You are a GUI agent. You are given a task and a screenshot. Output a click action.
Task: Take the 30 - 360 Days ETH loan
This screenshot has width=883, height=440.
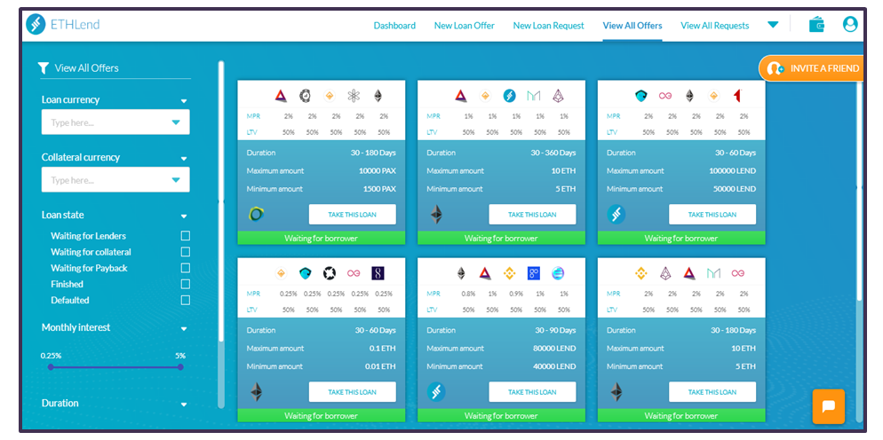tap(532, 215)
